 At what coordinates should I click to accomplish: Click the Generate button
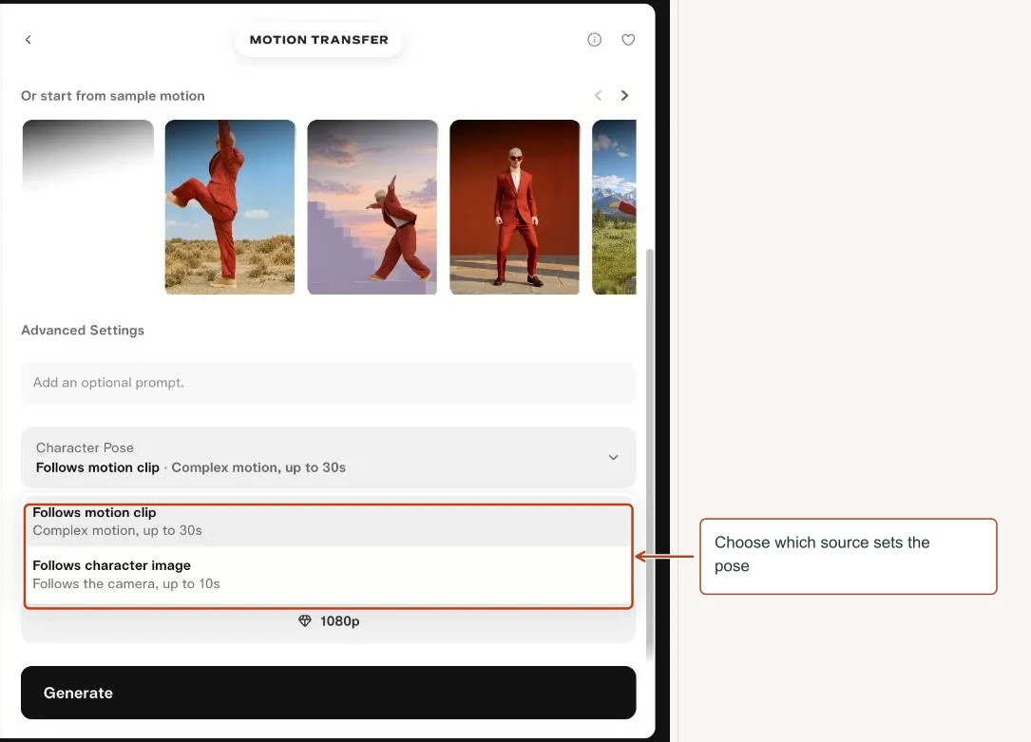328,693
